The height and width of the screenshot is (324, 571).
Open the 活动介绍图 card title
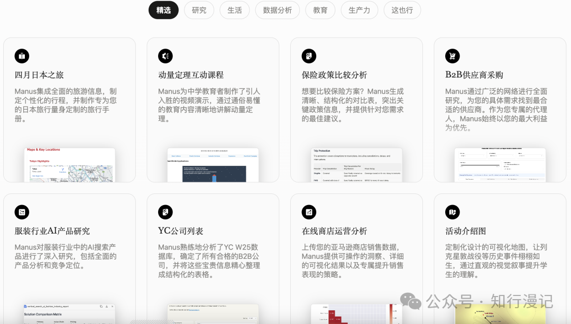tap(465, 231)
